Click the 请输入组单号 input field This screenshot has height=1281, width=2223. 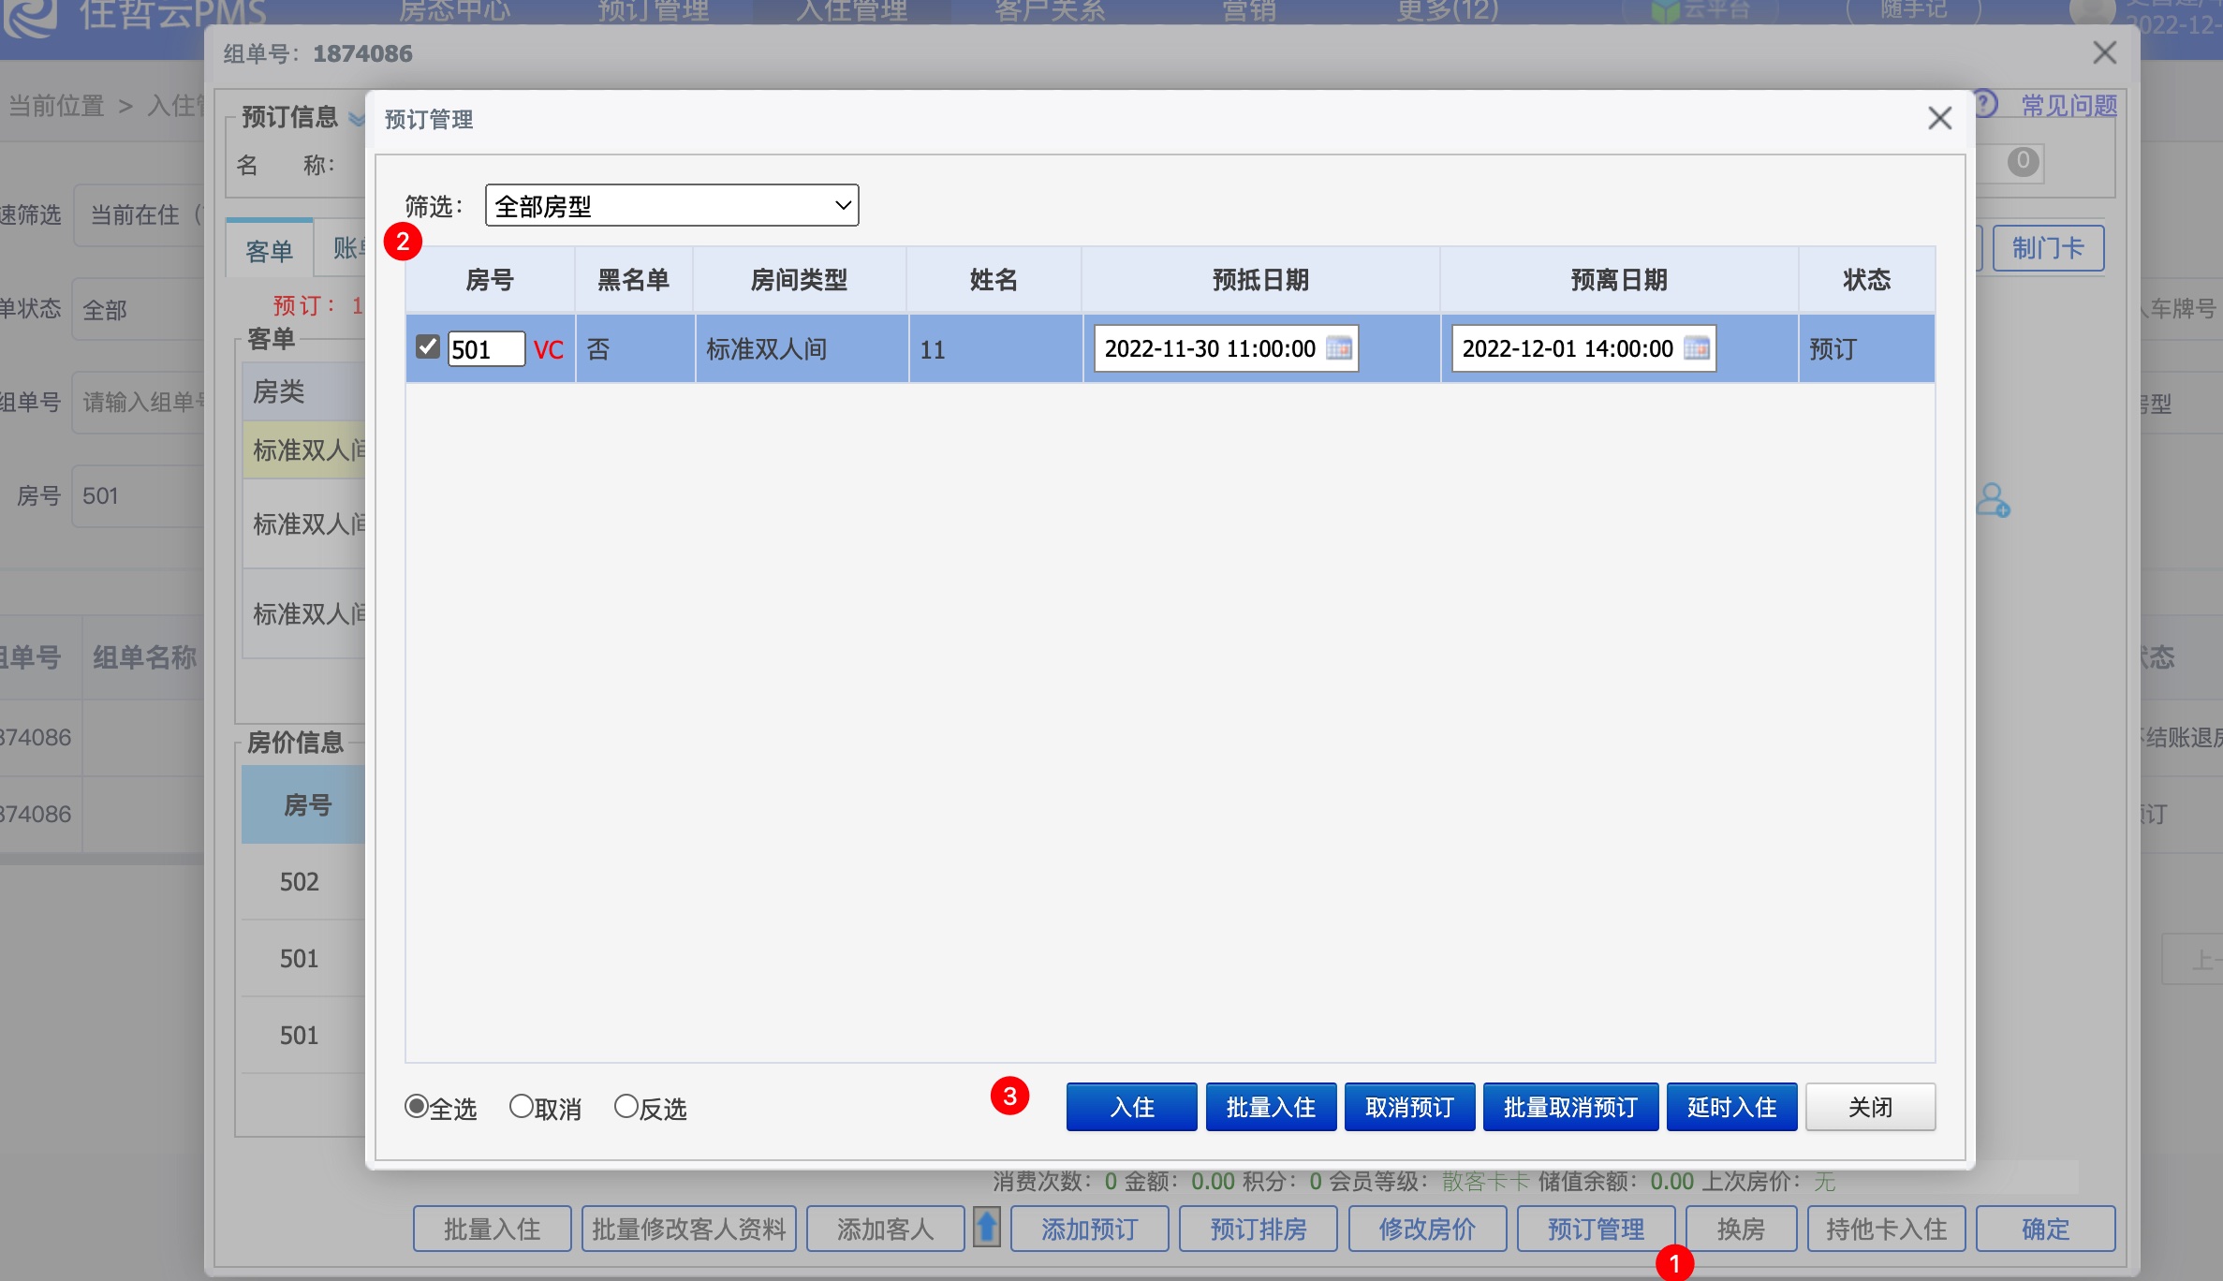[140, 403]
